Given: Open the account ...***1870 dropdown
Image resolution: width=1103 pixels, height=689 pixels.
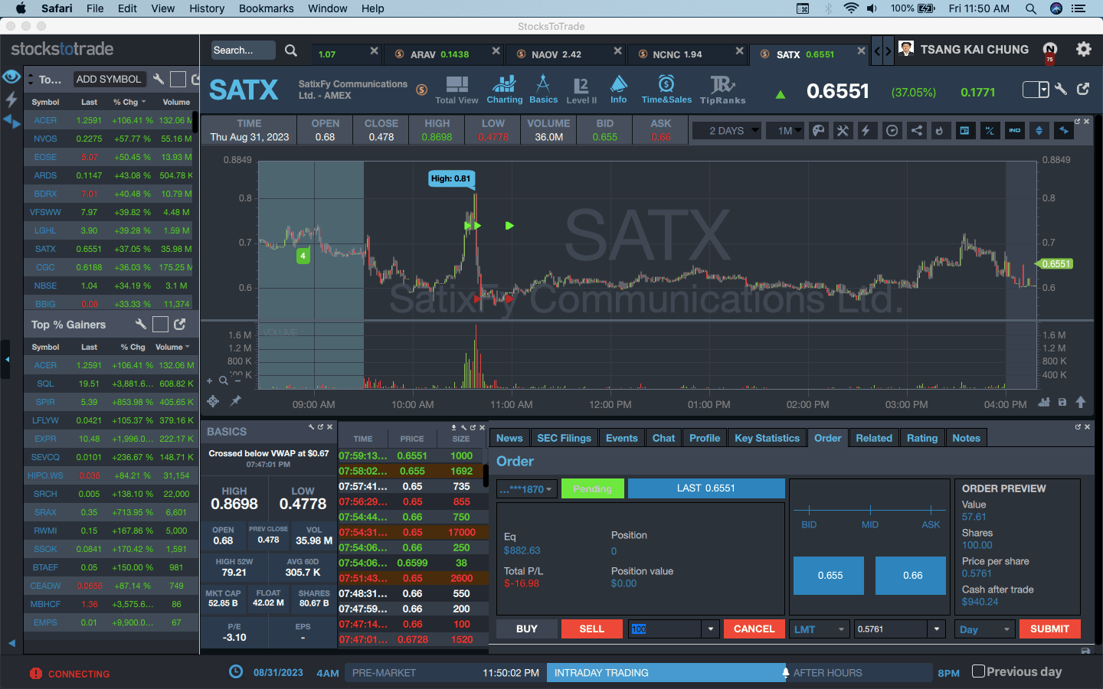Looking at the screenshot, I should pos(527,488).
